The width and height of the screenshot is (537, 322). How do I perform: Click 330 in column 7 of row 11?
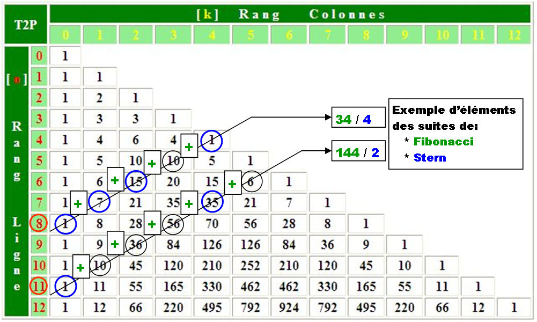coord(327,286)
